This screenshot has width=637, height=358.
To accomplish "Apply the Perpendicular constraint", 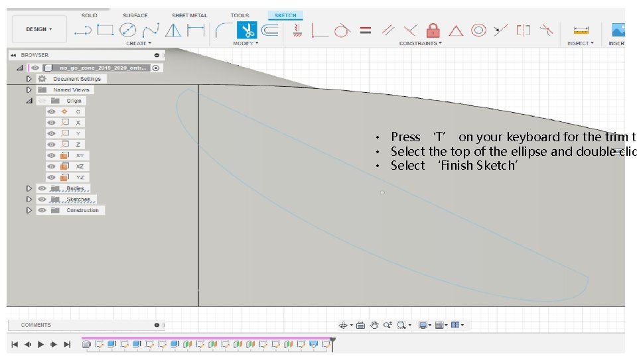I will [410, 30].
